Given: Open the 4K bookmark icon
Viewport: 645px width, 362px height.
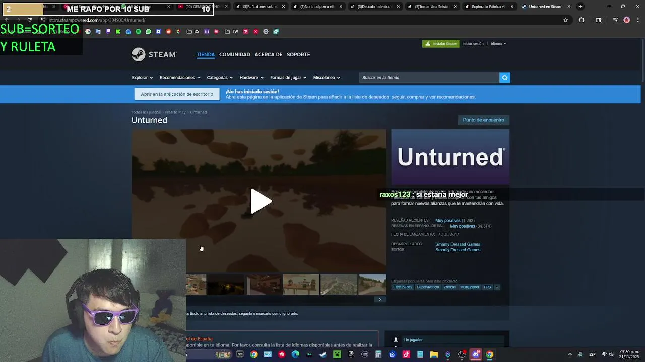Looking at the screenshot, I should (x=216, y=31).
